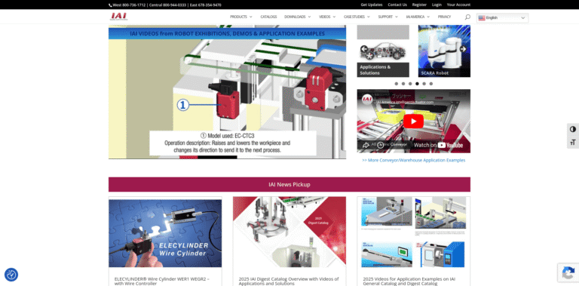The height and width of the screenshot is (286, 579).
Task: Click the Get Updates link
Action: (x=372, y=5)
